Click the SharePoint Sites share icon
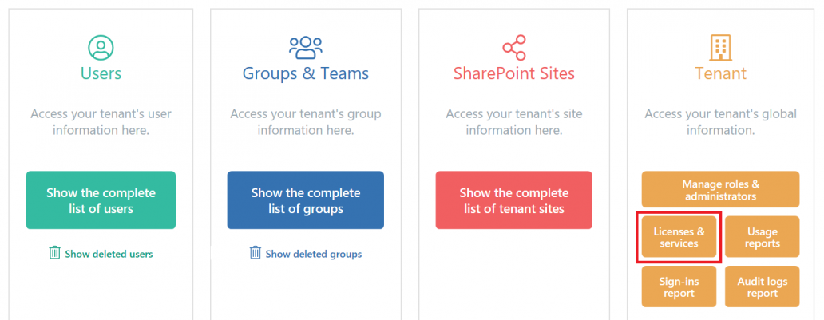Viewport: 824px width, 320px height. coord(514,48)
